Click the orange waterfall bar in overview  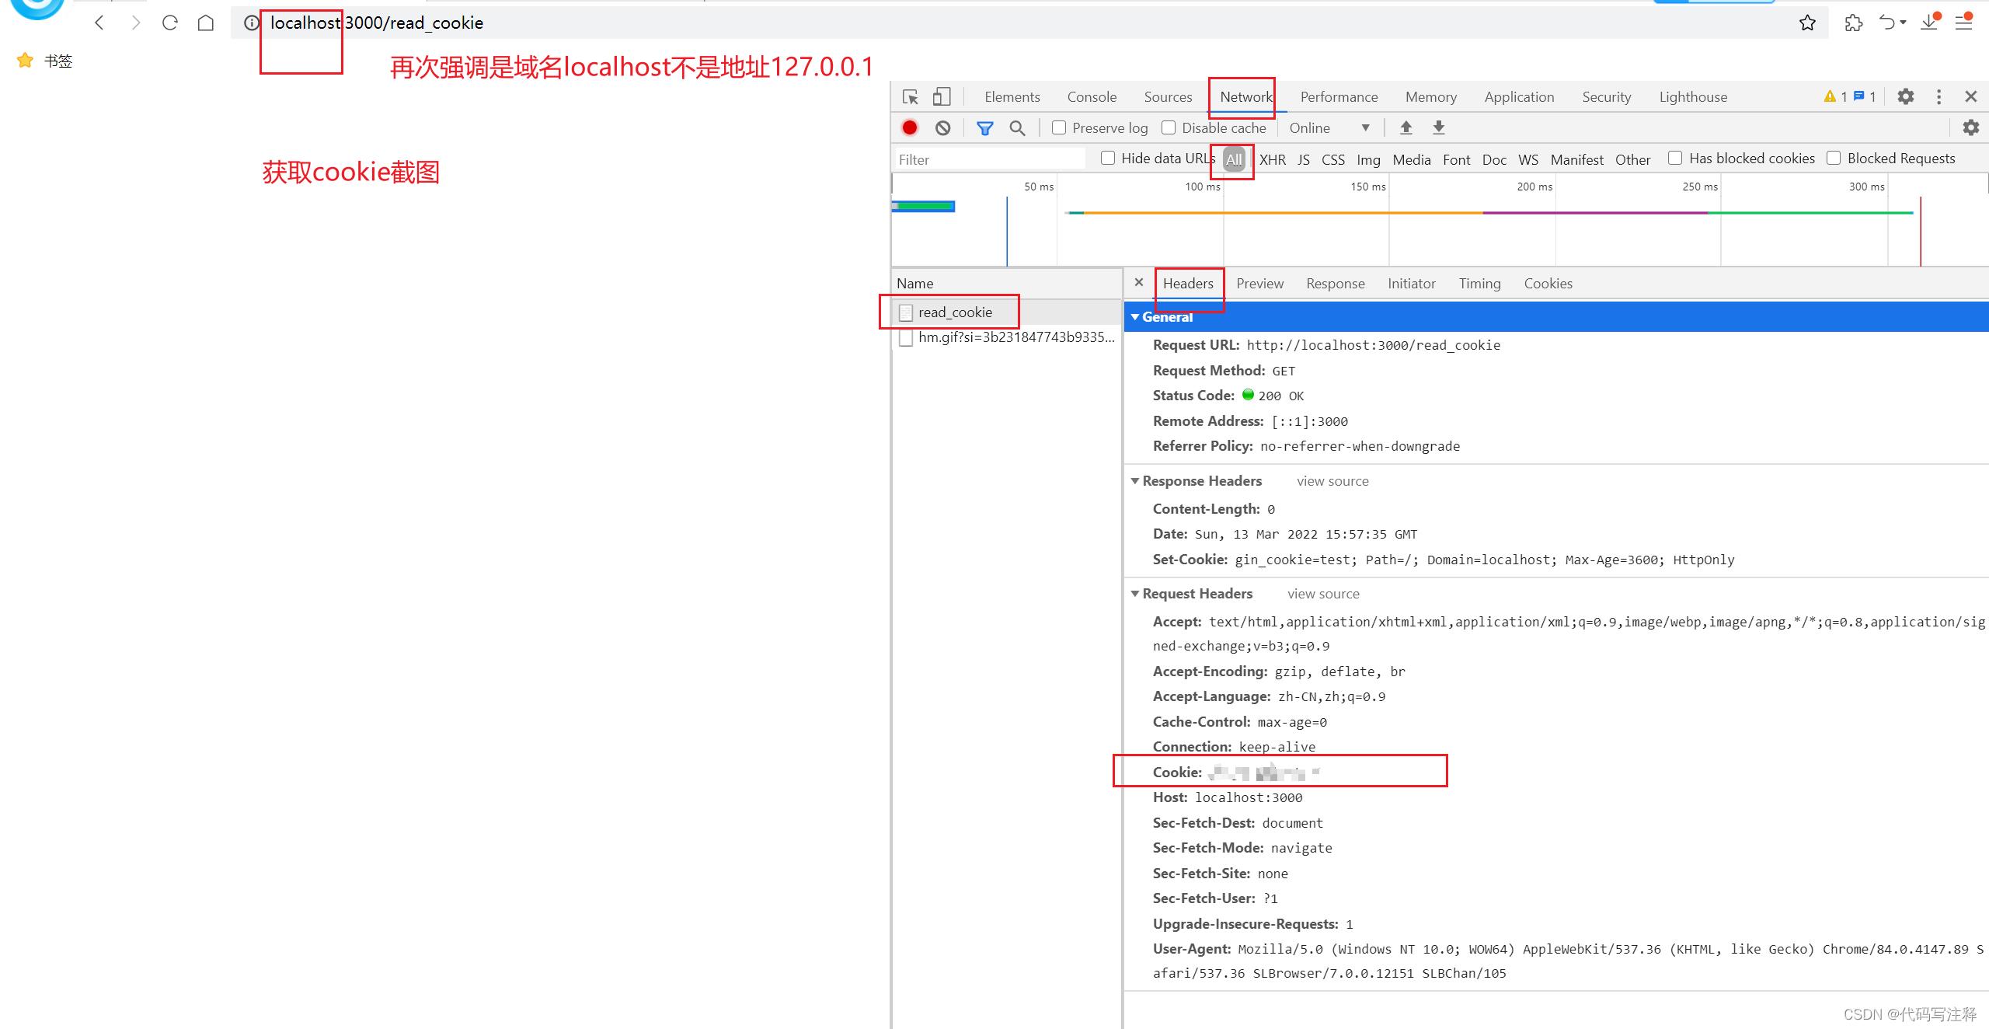[x=1282, y=212]
